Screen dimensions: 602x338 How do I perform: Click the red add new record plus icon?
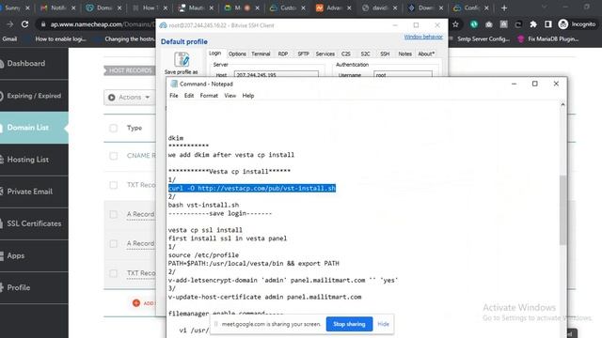135,302
